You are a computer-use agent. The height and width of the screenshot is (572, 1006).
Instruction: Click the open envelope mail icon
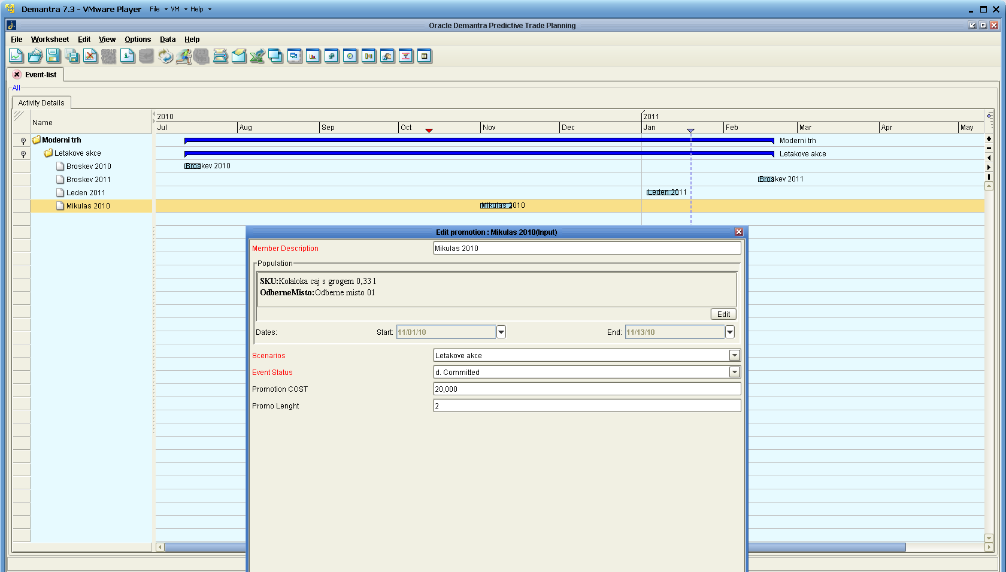point(239,56)
